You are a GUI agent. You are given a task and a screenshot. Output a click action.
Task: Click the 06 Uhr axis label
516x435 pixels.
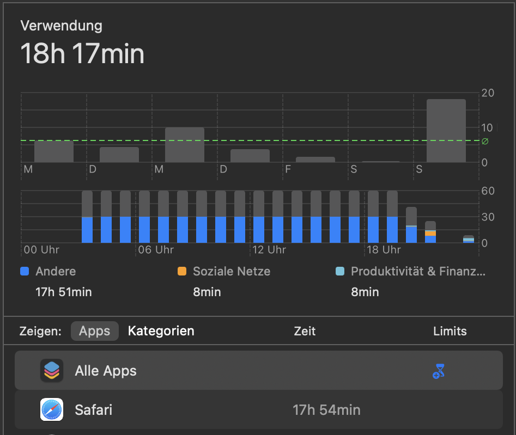click(156, 250)
